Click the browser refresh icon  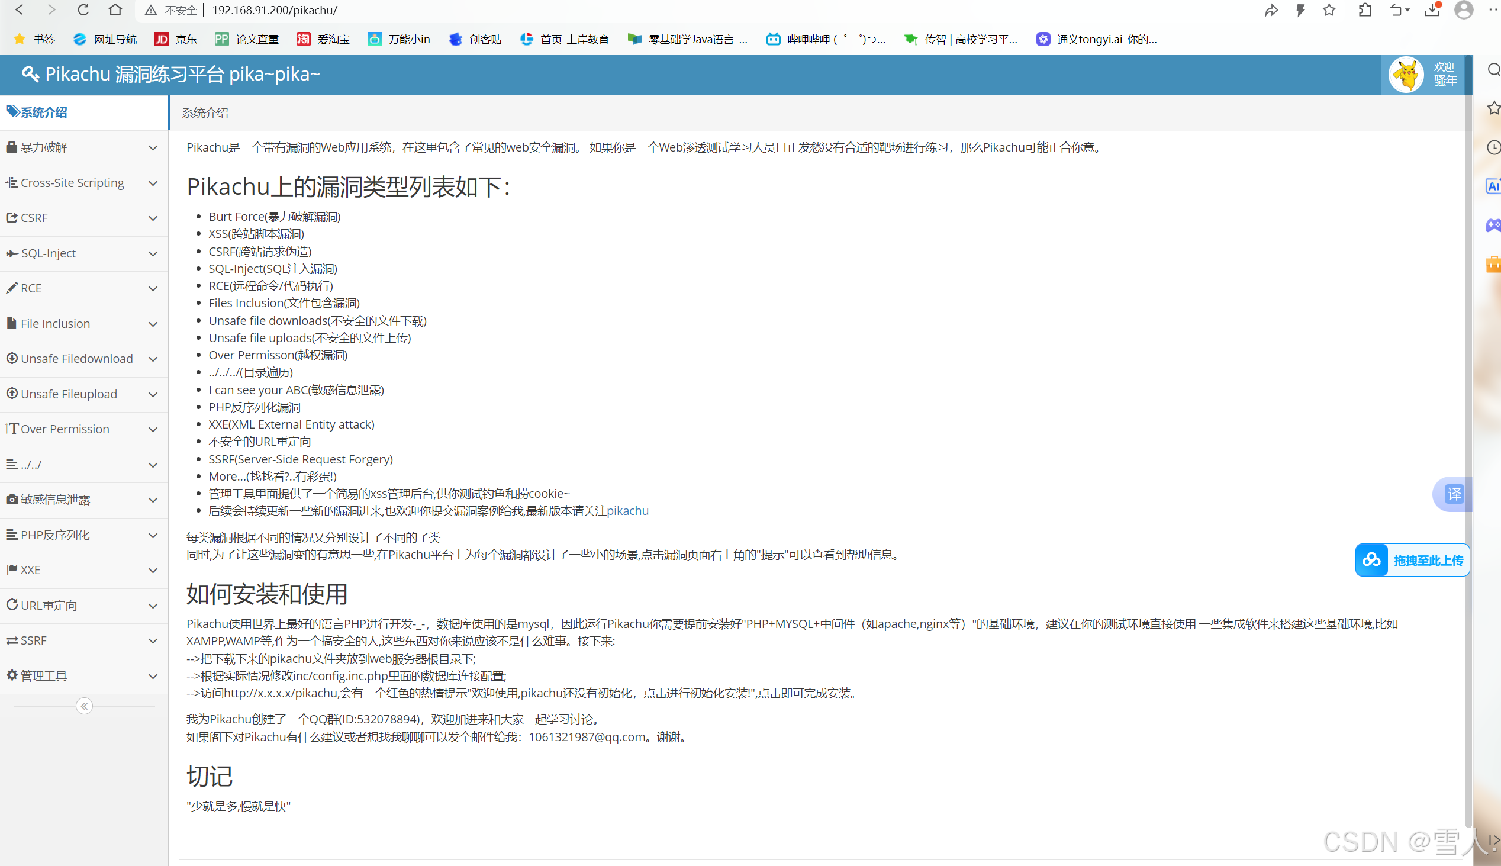click(83, 9)
